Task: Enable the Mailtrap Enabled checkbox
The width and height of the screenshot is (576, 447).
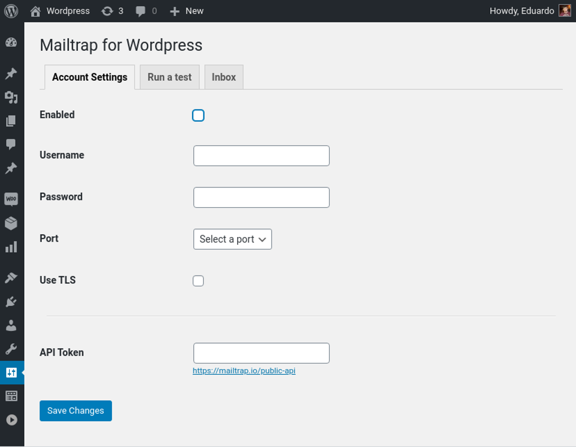Action: 198,116
